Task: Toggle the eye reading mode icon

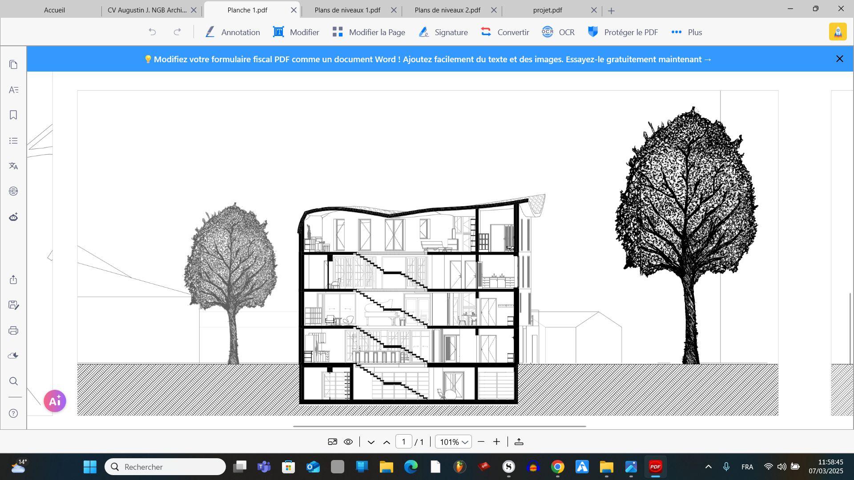Action: click(x=348, y=442)
